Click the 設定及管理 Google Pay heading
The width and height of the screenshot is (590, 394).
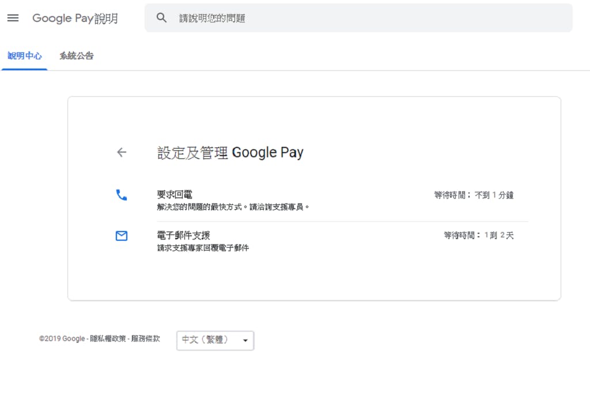pos(230,153)
